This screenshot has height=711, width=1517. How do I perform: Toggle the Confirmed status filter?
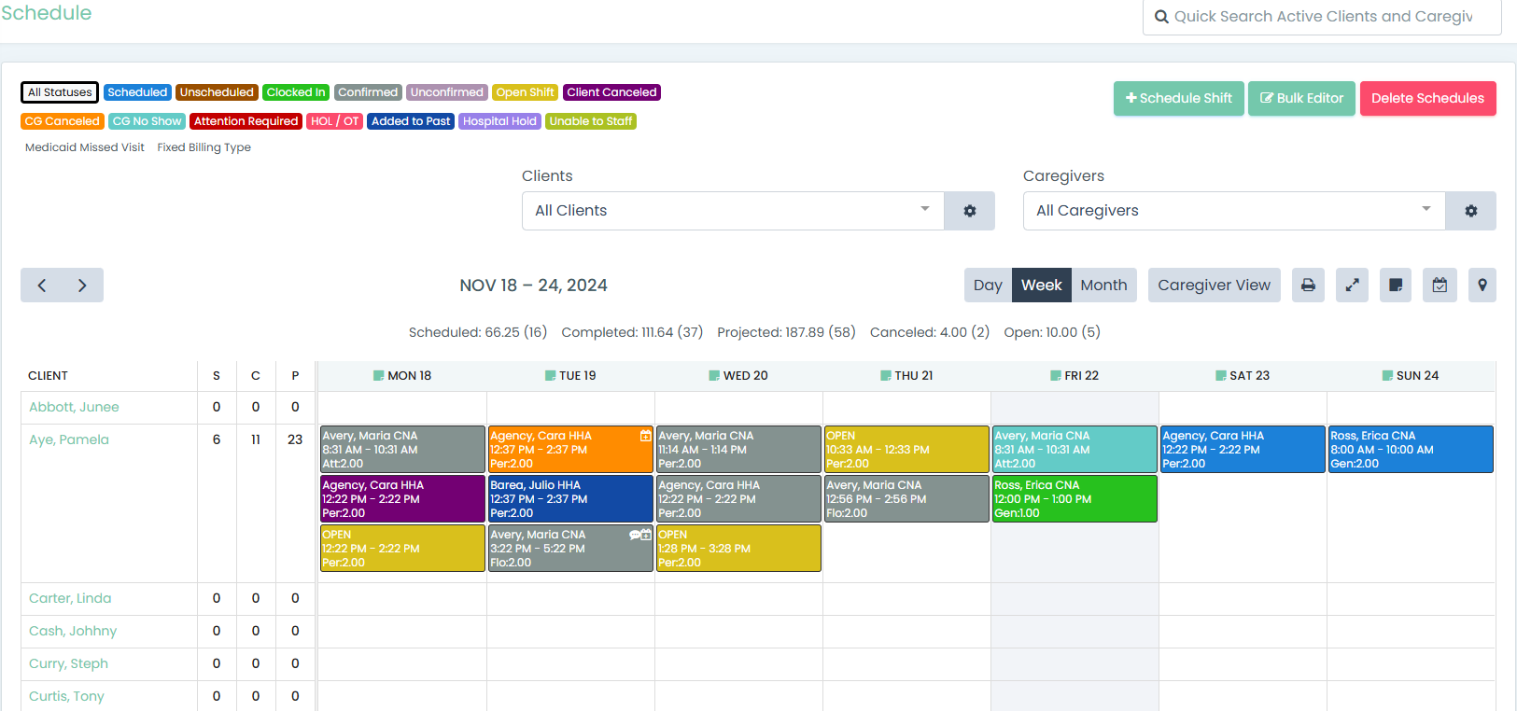tap(368, 92)
